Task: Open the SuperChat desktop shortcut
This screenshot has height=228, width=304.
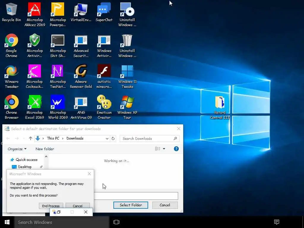Action: point(104,12)
